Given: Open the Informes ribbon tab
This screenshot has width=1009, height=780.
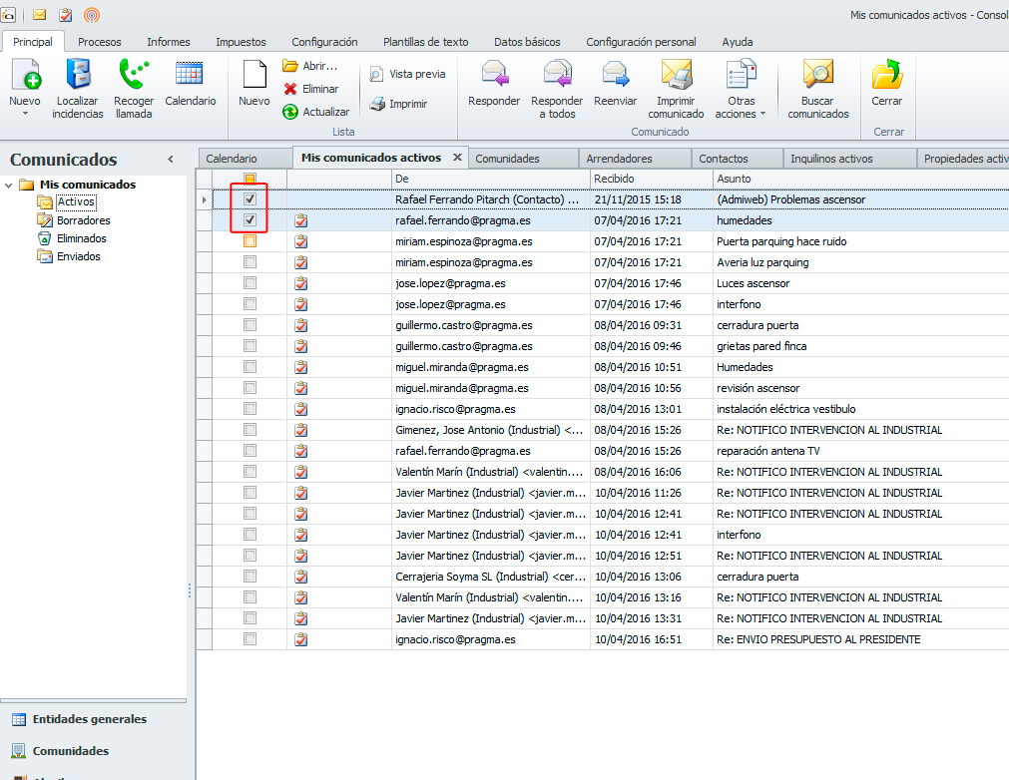Looking at the screenshot, I should pos(169,42).
